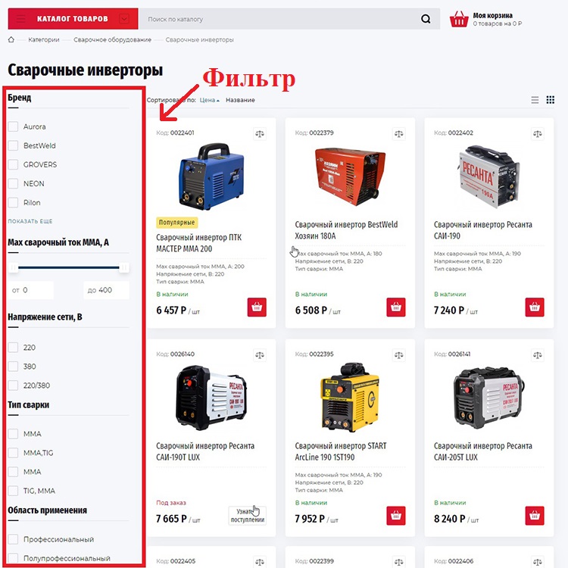
Task: Add ПТК МАСТЕР MMA 200 to compare
Action: pos(260,133)
